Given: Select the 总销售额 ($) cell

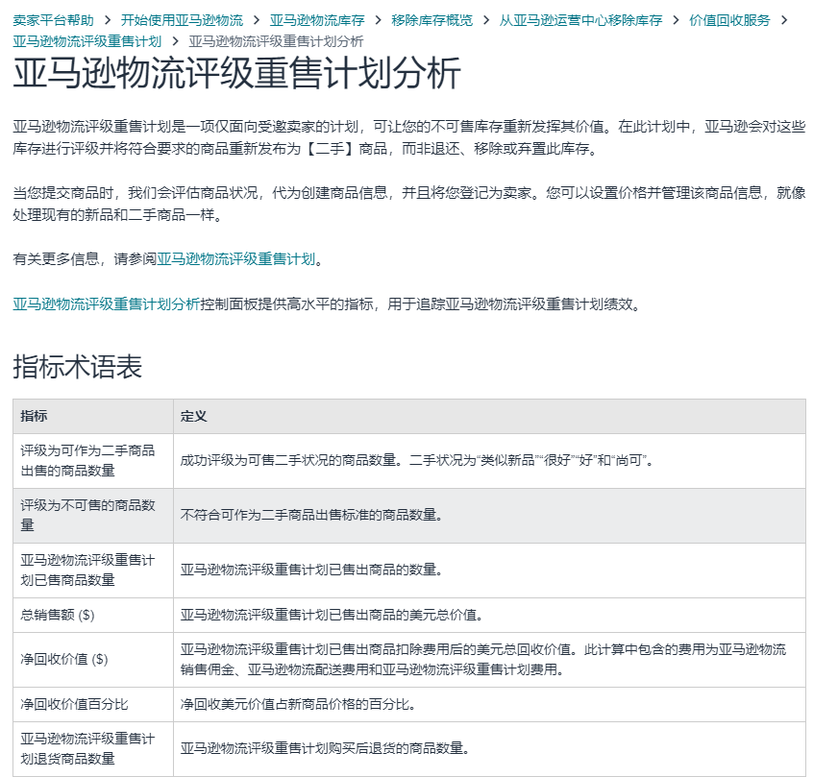Looking at the screenshot, I should tap(93, 616).
